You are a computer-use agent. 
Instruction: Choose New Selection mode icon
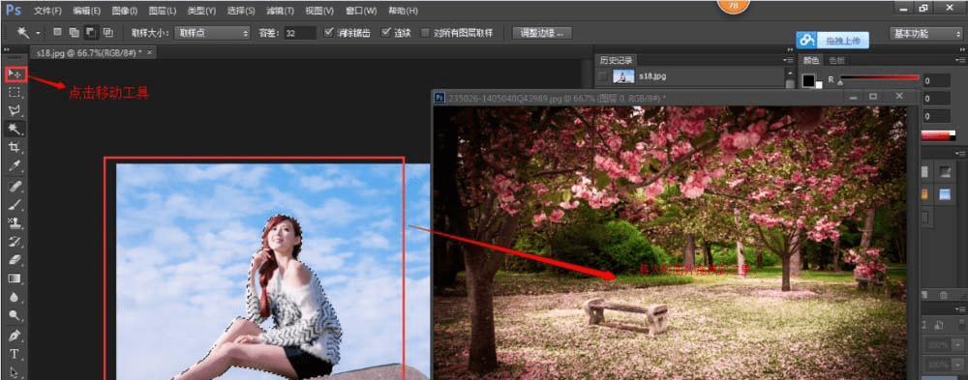click(57, 32)
